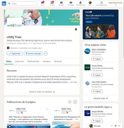Open the three-dot more options button
This screenshot has width=124, height=128.
(46, 54)
